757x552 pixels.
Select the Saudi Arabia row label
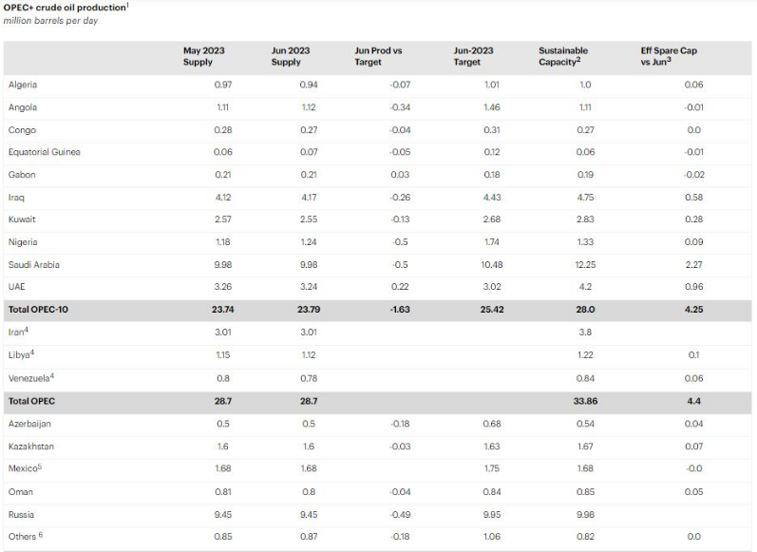pyautogui.click(x=33, y=265)
